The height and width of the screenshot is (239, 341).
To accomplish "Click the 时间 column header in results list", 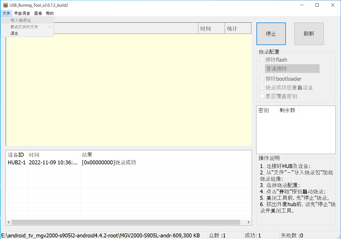I will point(54,155).
